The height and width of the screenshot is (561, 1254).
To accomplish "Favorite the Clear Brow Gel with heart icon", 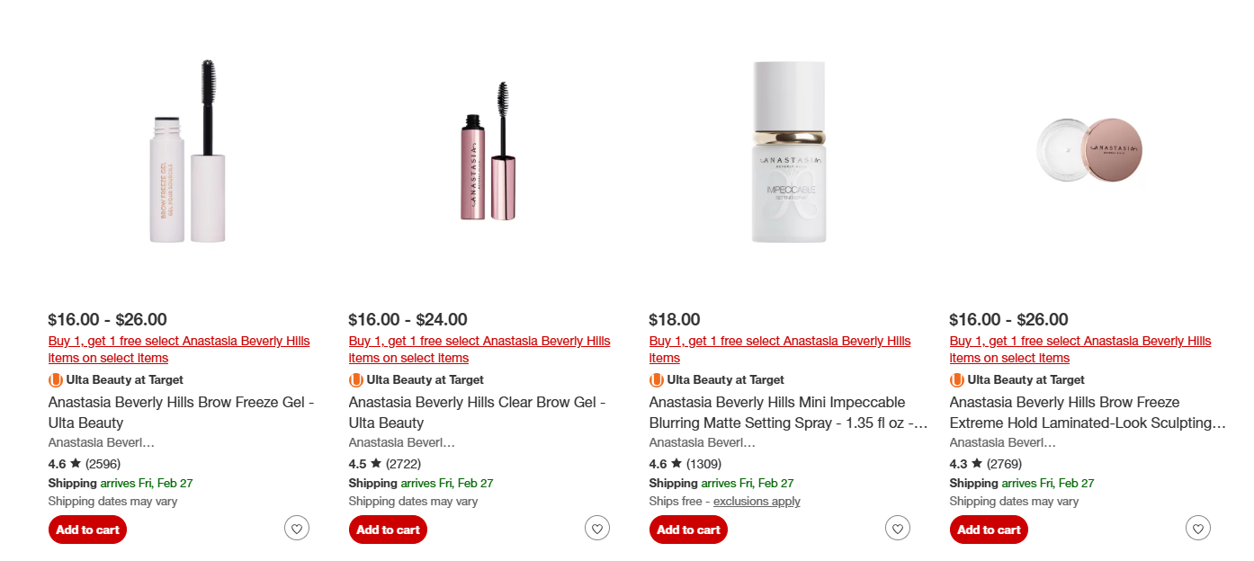I will click(597, 528).
